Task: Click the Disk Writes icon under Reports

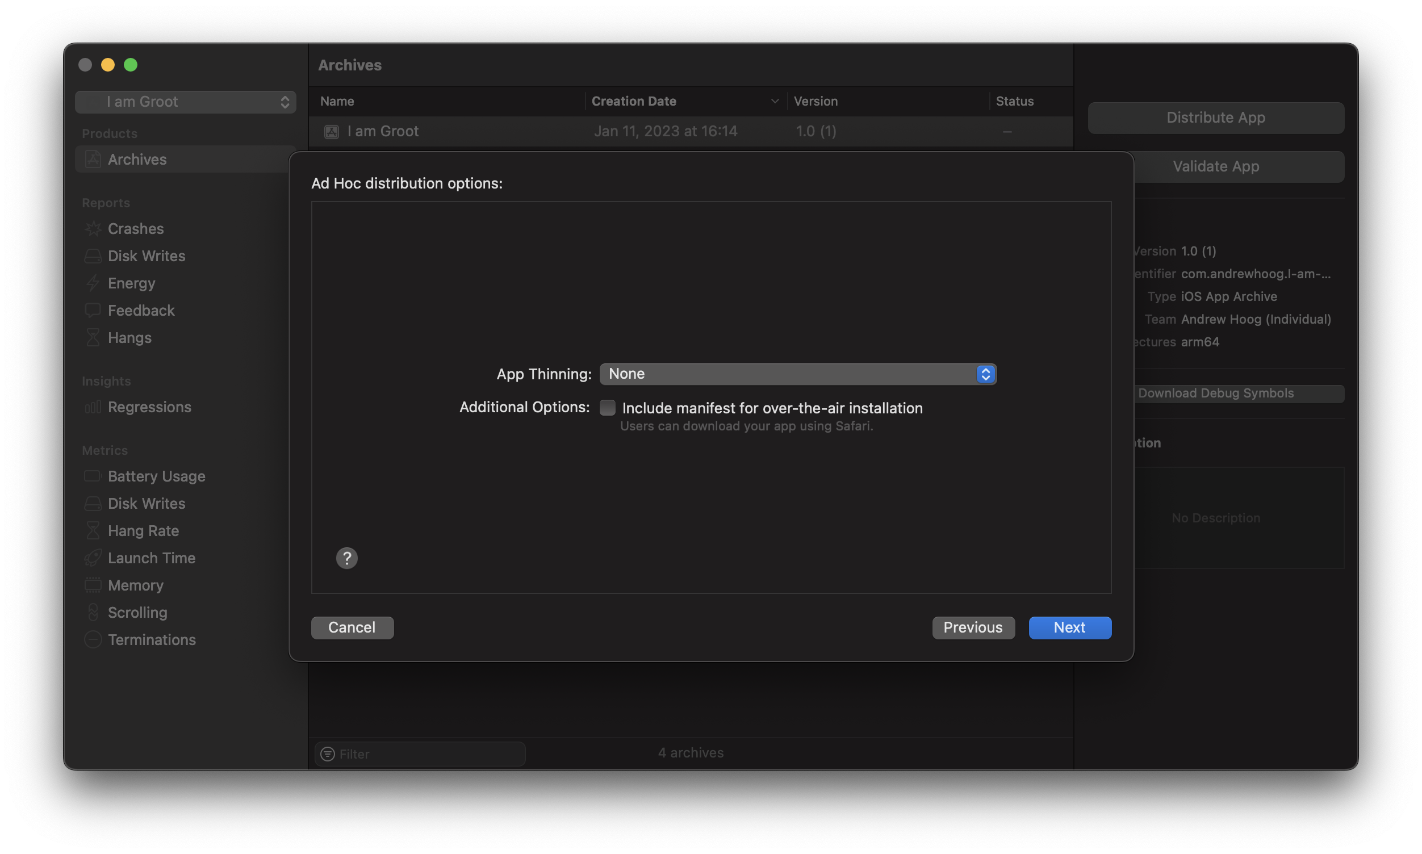Action: click(x=94, y=256)
